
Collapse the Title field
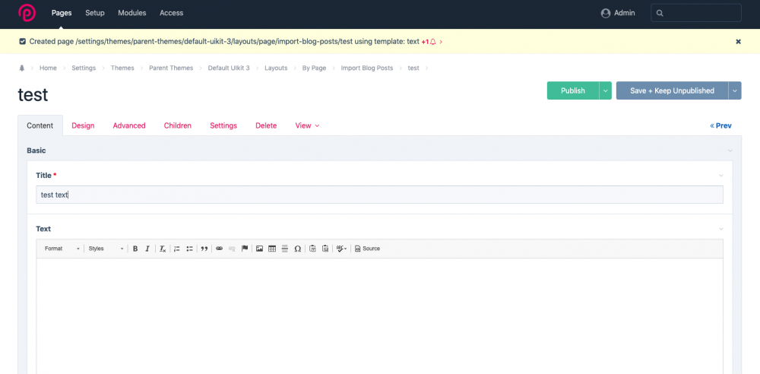[x=720, y=176]
